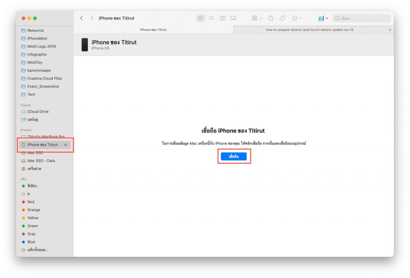Image resolution: width=410 pixels, height=278 pixels.
Task: Click the blue เชื่อถือ trust button
Action: point(234,157)
